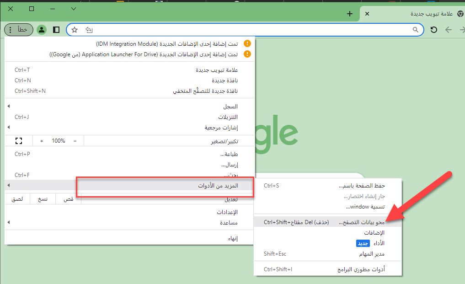Click the IDM Integration Module extension warning icon

coord(247,43)
